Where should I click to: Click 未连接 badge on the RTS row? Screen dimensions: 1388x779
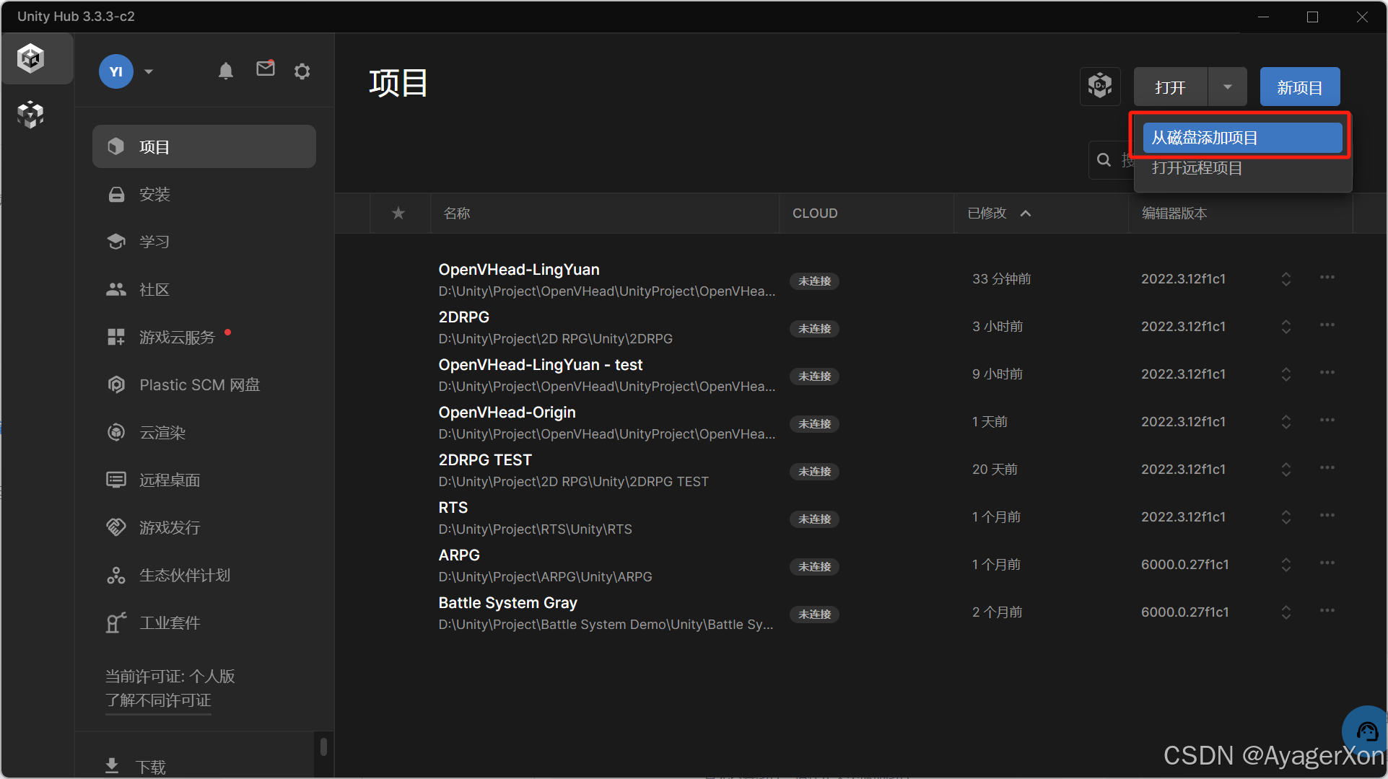(x=814, y=519)
